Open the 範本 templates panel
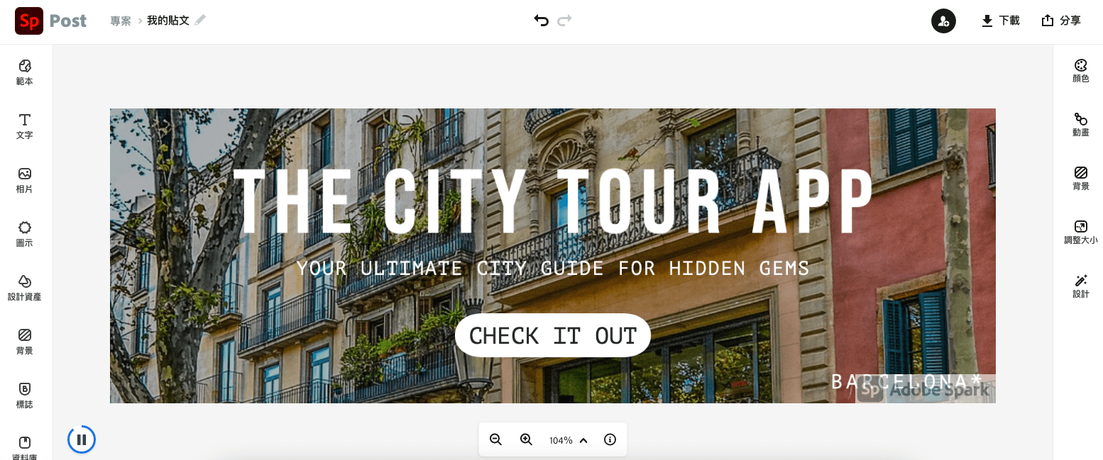This screenshot has width=1103, height=460. click(x=25, y=72)
